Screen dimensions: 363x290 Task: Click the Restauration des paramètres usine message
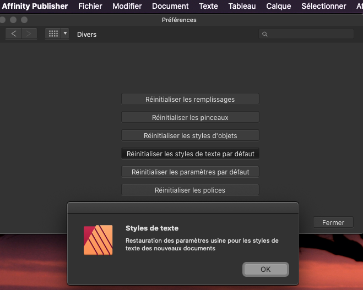pos(202,244)
